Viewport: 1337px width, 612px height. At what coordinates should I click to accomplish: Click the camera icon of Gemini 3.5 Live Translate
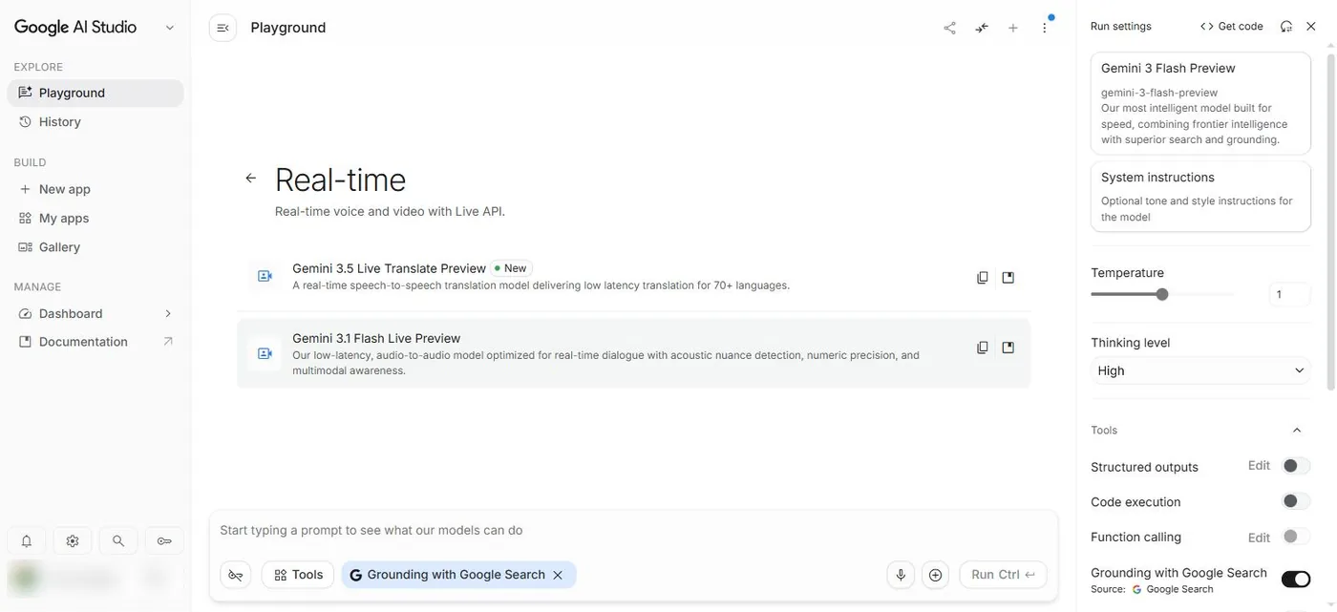[x=265, y=276]
